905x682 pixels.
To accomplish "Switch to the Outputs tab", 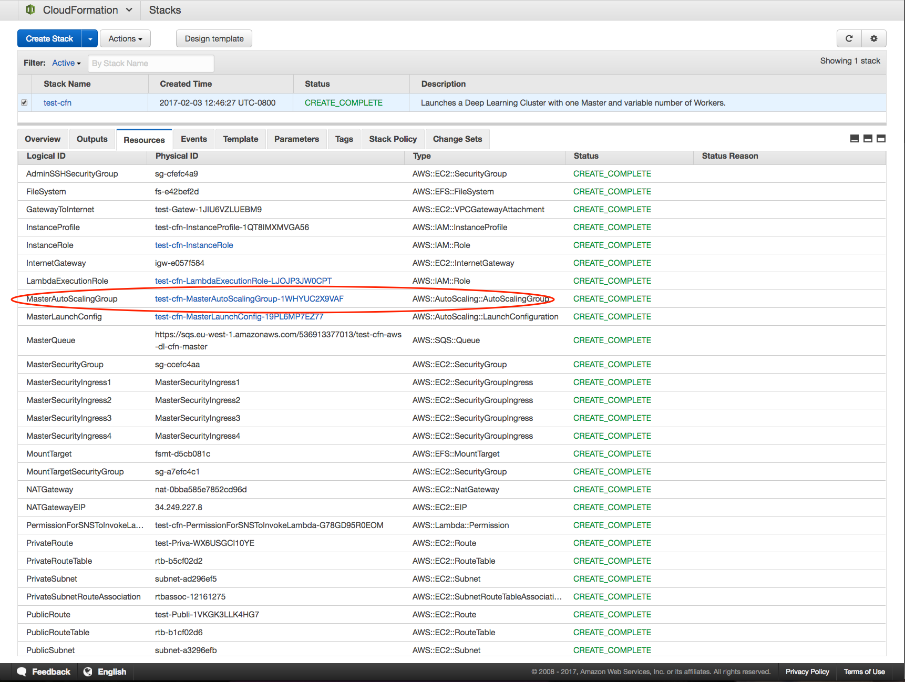I will tap(92, 139).
